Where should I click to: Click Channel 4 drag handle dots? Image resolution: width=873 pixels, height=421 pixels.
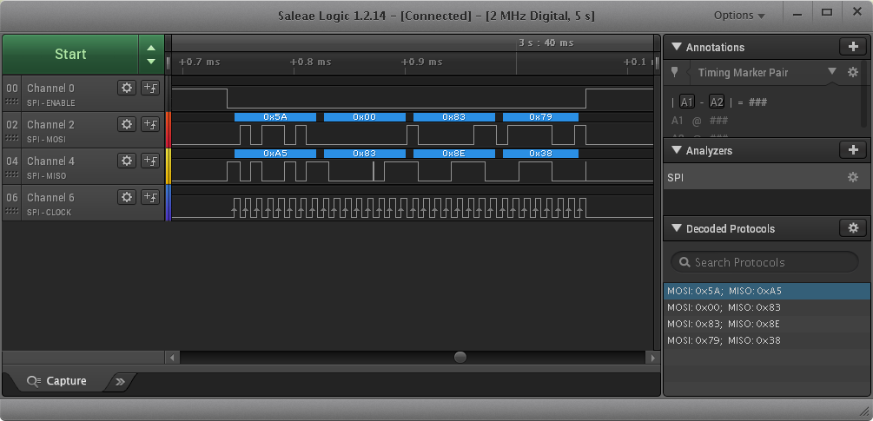point(11,175)
